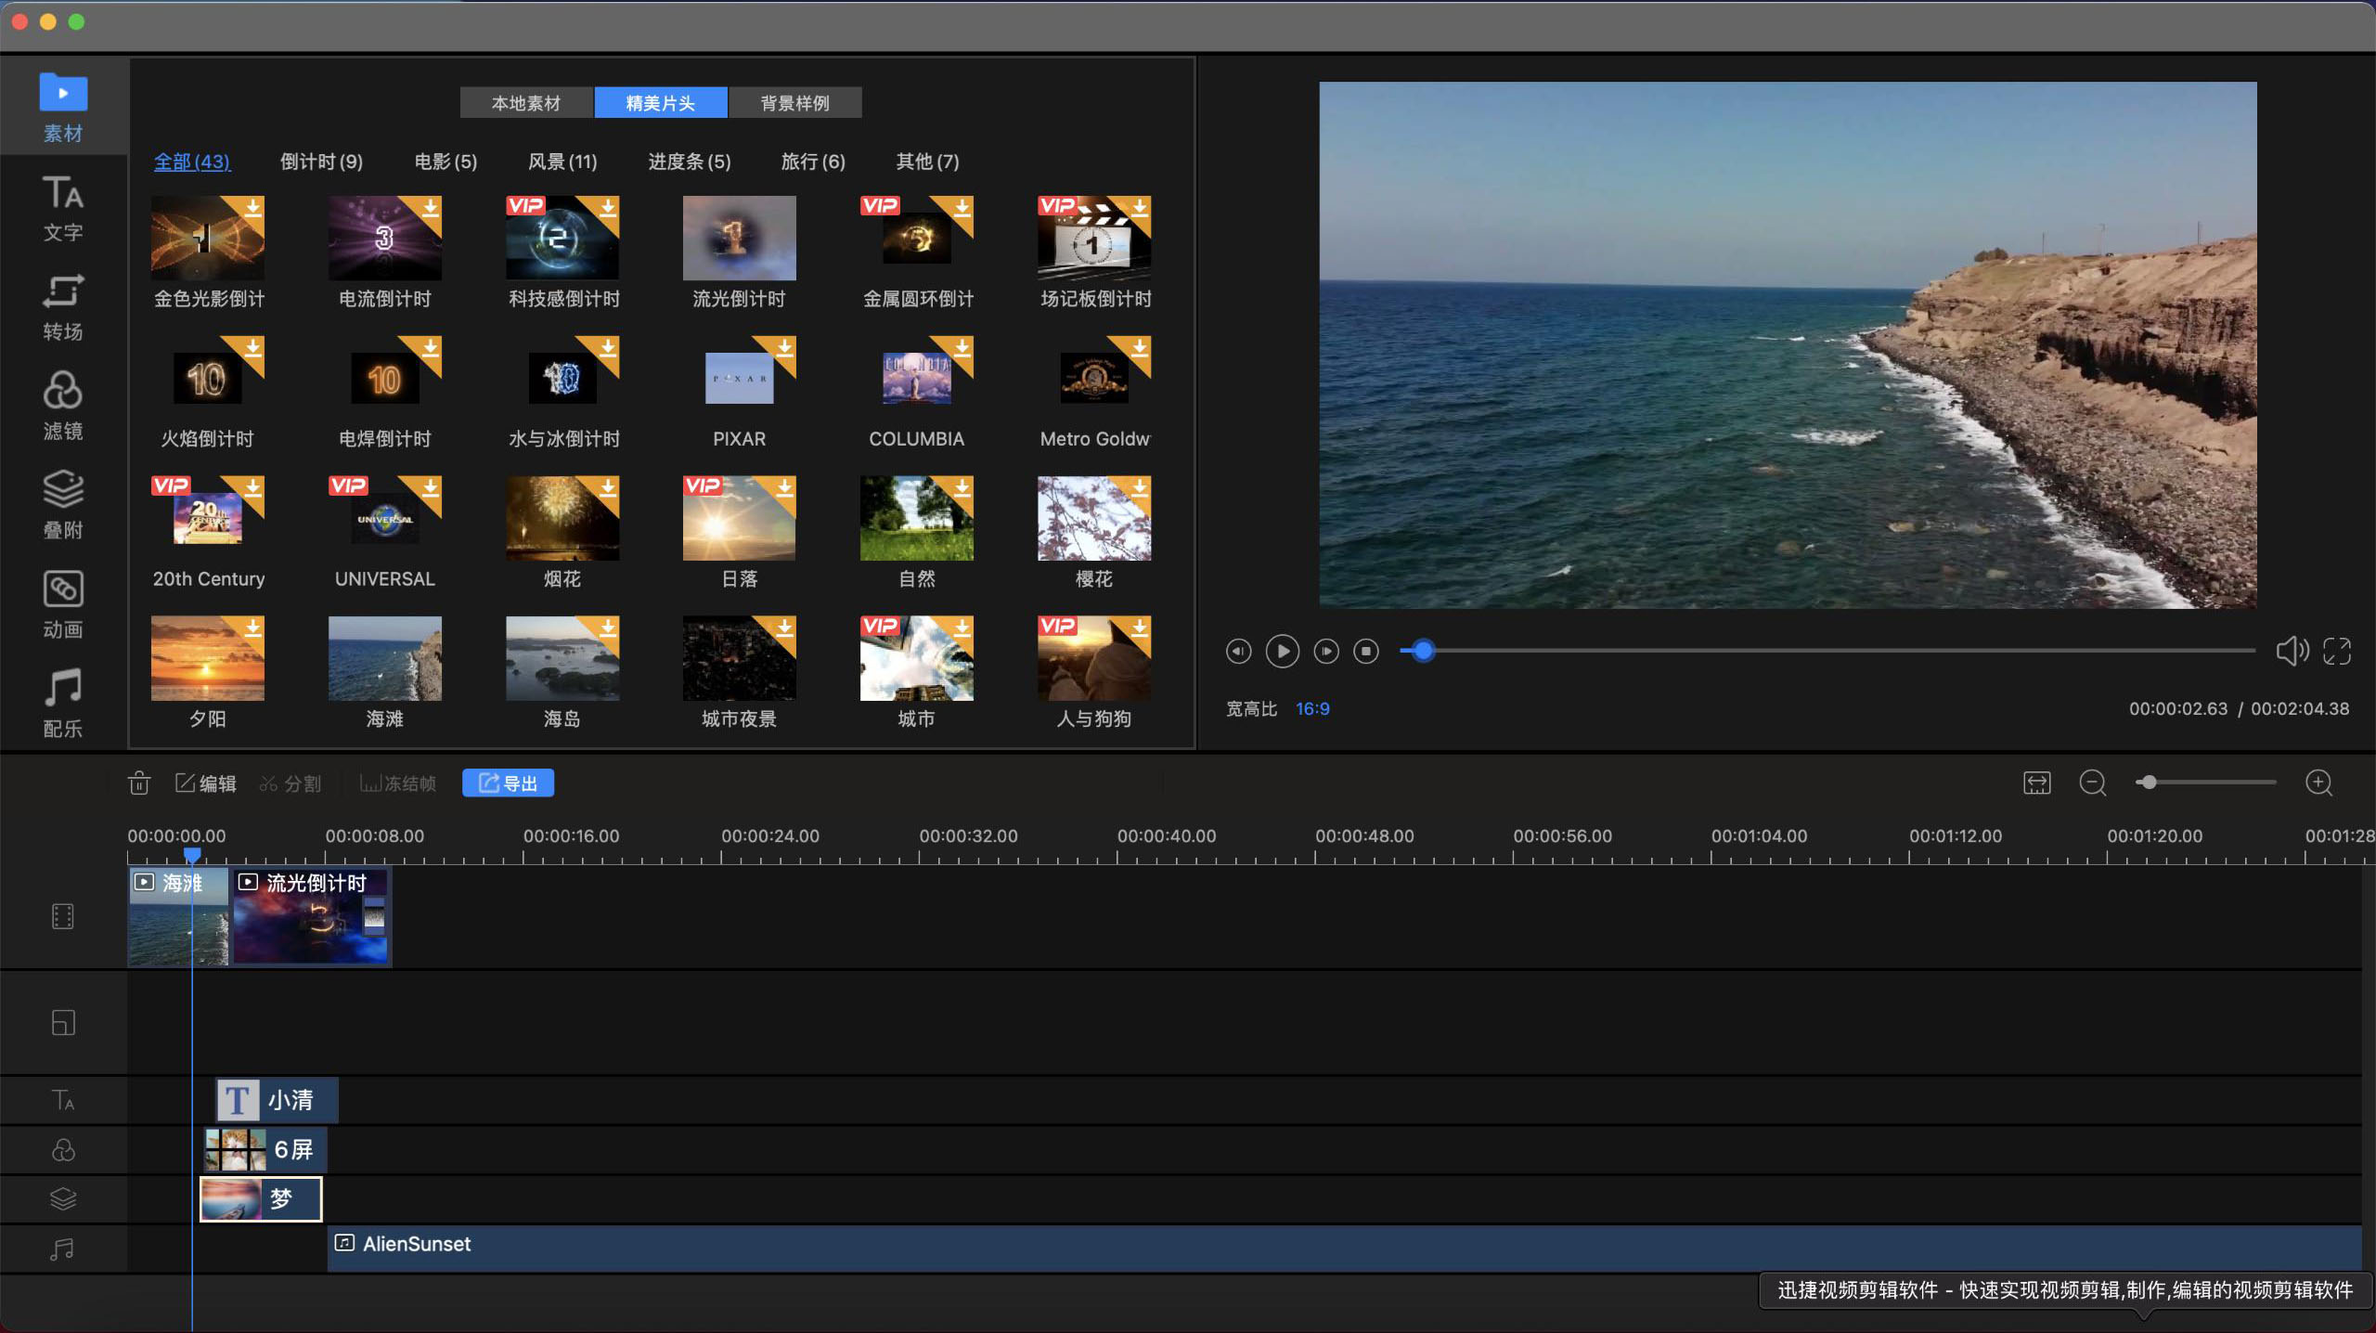Select 倒计时 category filter
Screen dimensions: 2376x1333
click(x=321, y=160)
